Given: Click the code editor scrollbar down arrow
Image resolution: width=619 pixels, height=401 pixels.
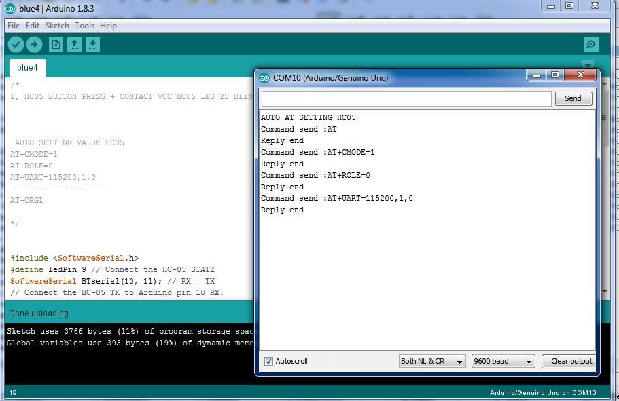Looking at the screenshot, I should point(605,292).
